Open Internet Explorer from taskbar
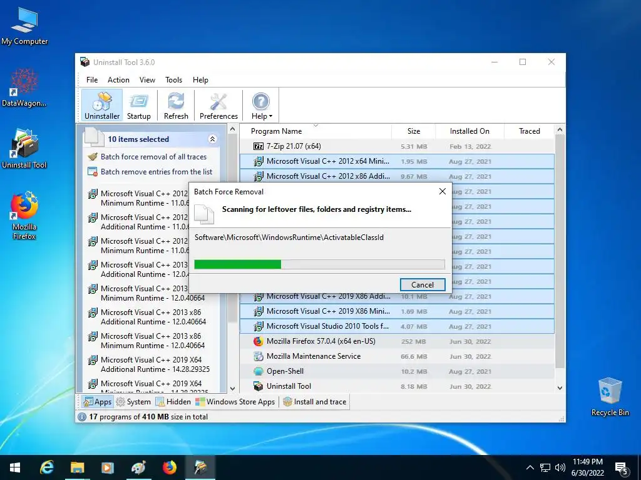 (46, 467)
